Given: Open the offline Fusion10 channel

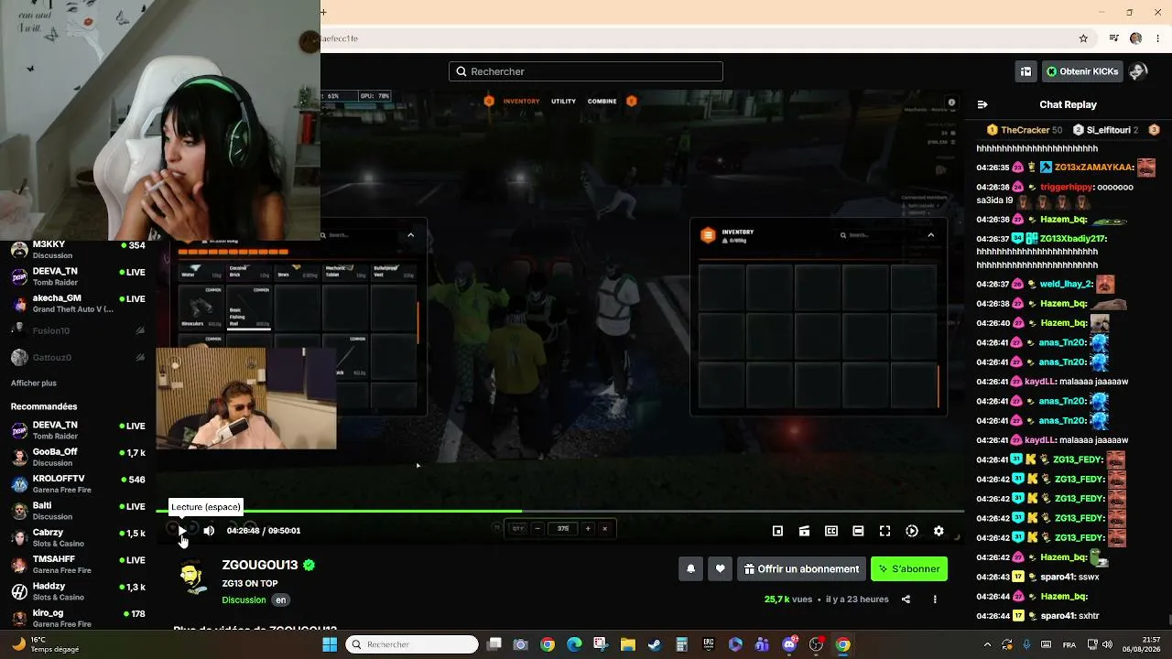Looking at the screenshot, I should [78, 330].
